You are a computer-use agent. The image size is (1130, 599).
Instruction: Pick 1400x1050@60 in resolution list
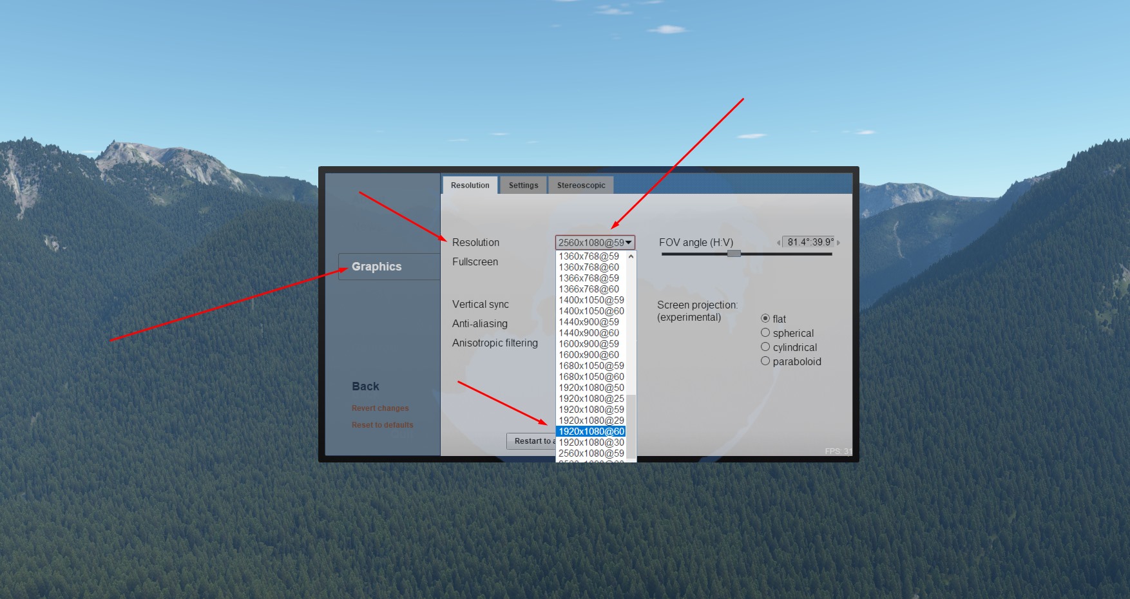click(x=591, y=311)
